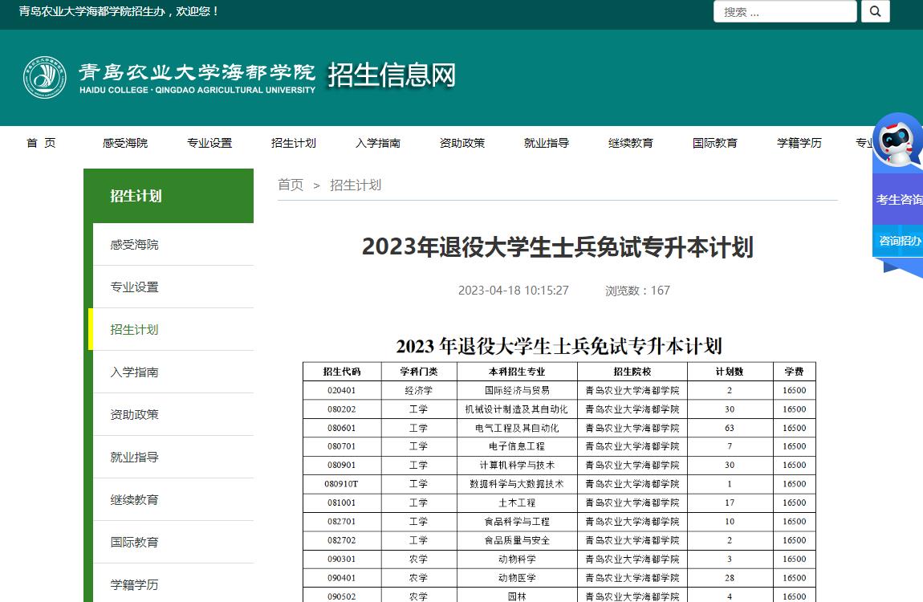Click plan count 63 cell
This screenshot has width=923, height=602.
click(730, 428)
